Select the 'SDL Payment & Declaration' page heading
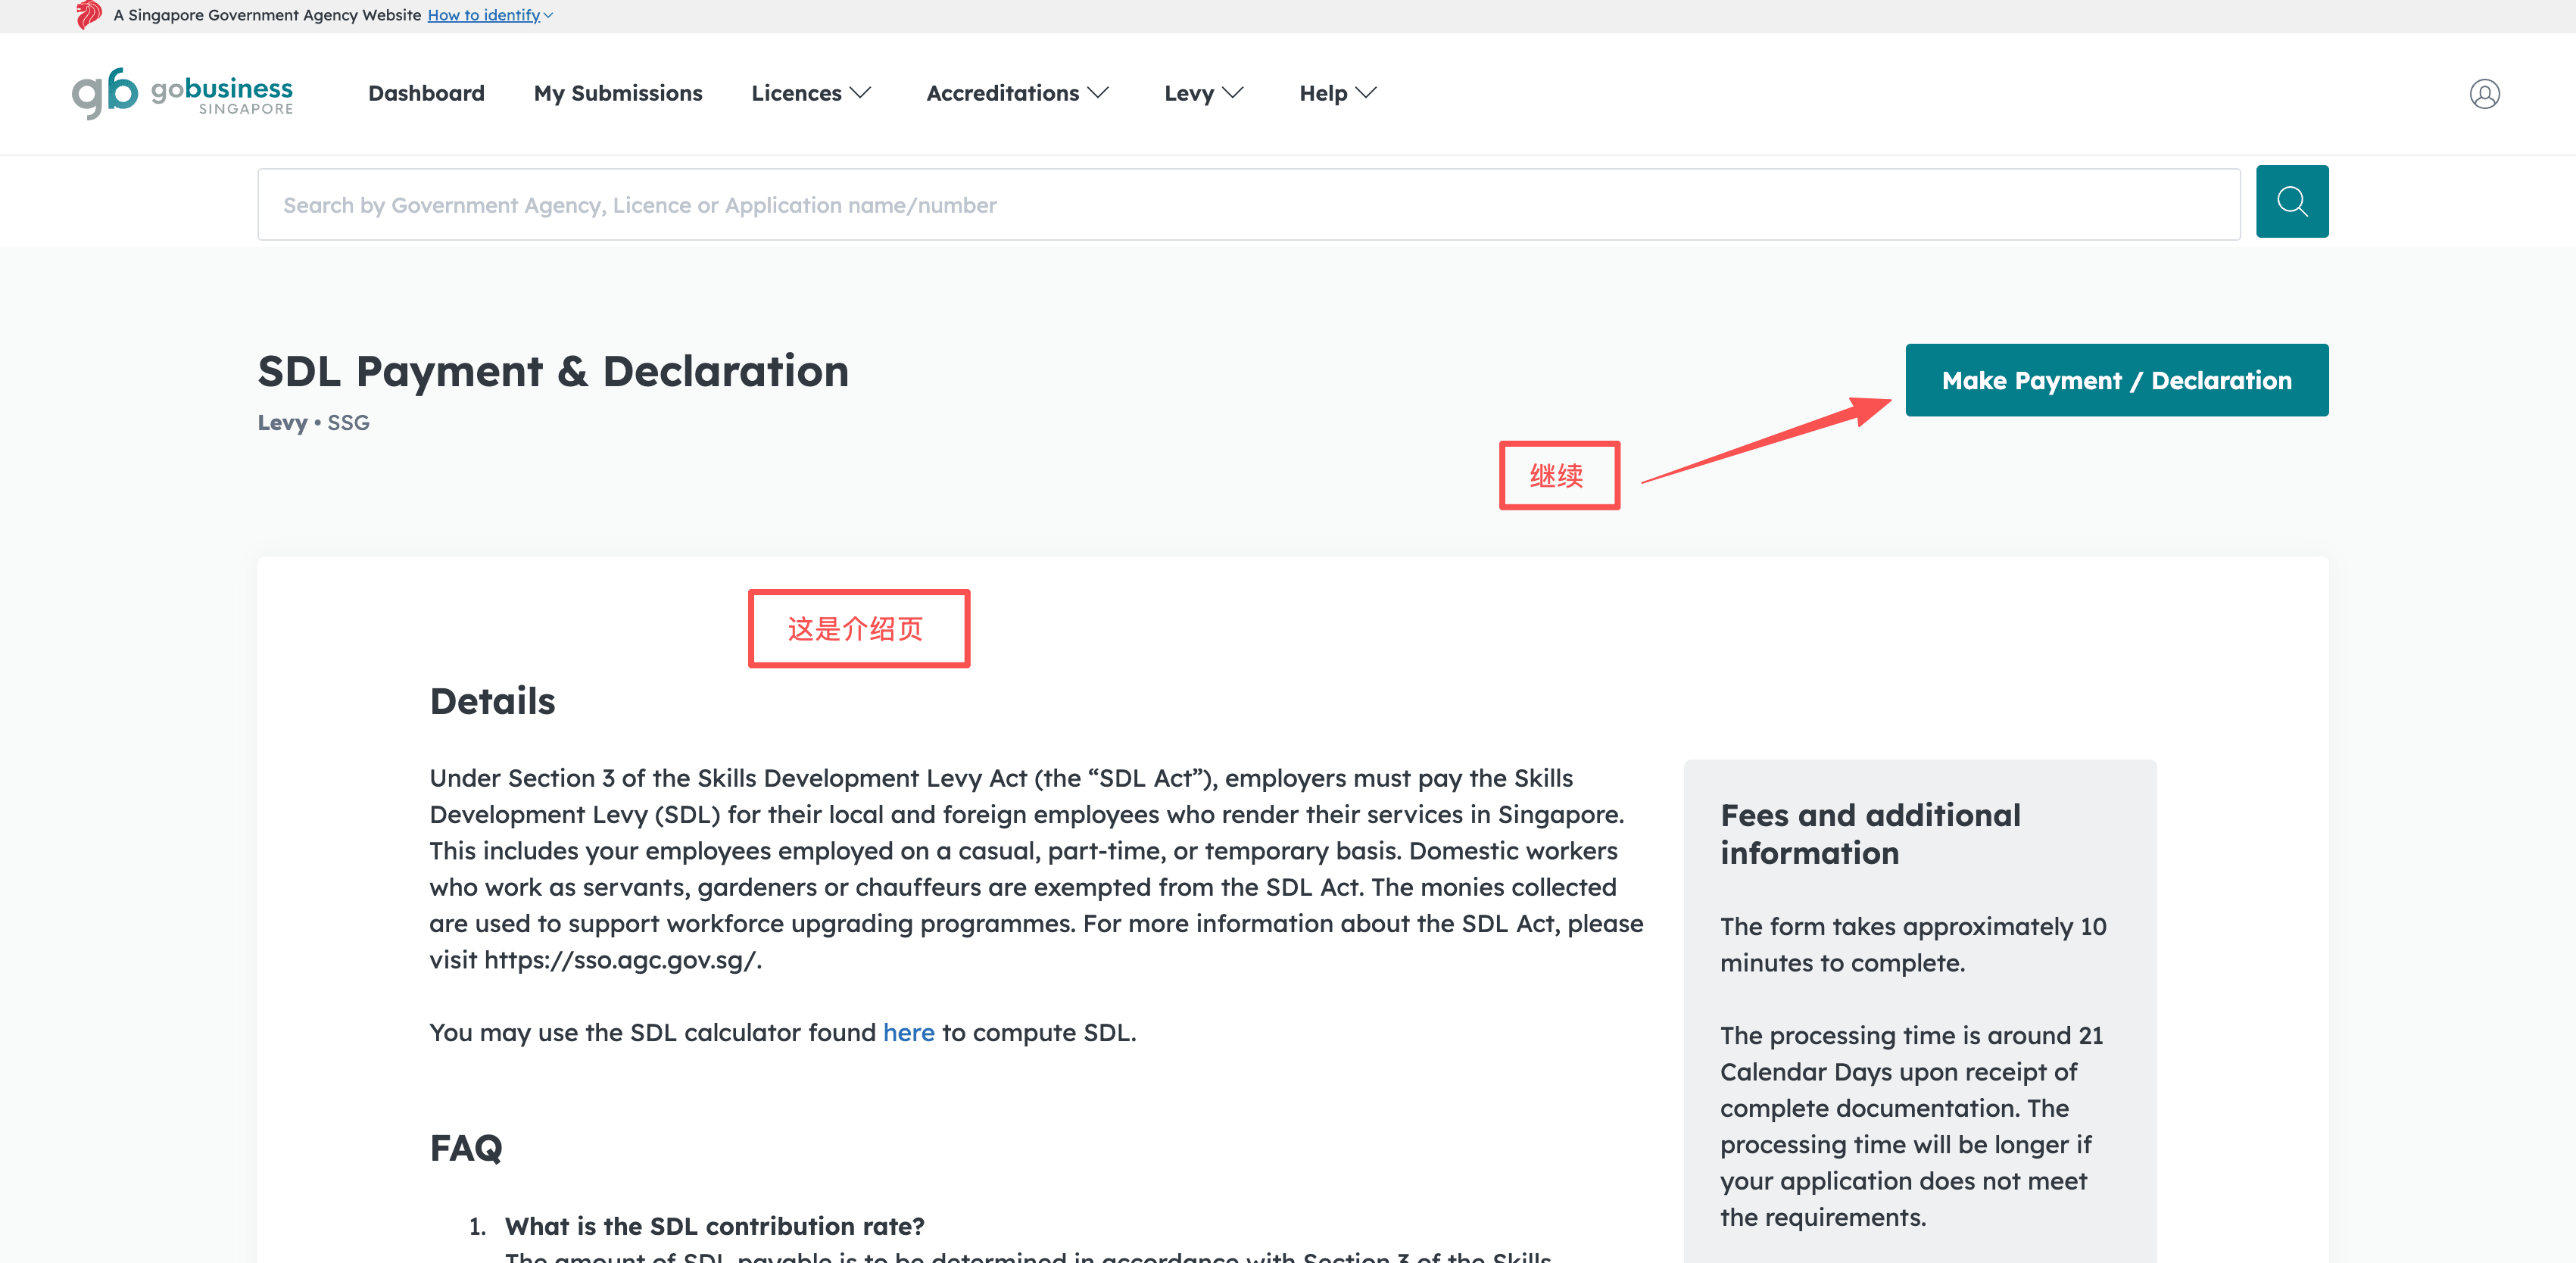This screenshot has width=2576, height=1263. pyautogui.click(x=553, y=371)
